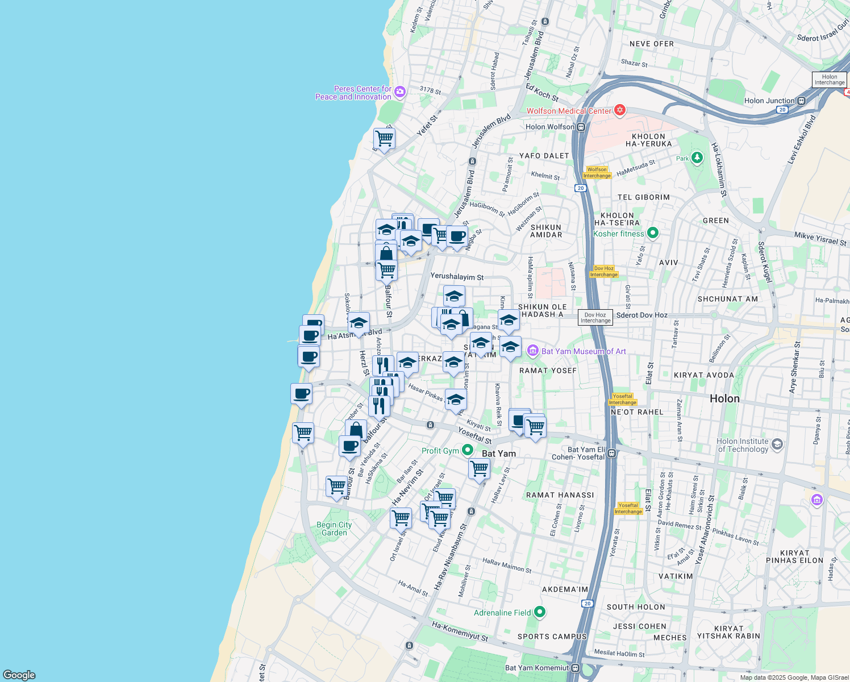850x682 pixels.
Task: Click the Adrenaline Field green marker
Action: pyautogui.click(x=540, y=612)
